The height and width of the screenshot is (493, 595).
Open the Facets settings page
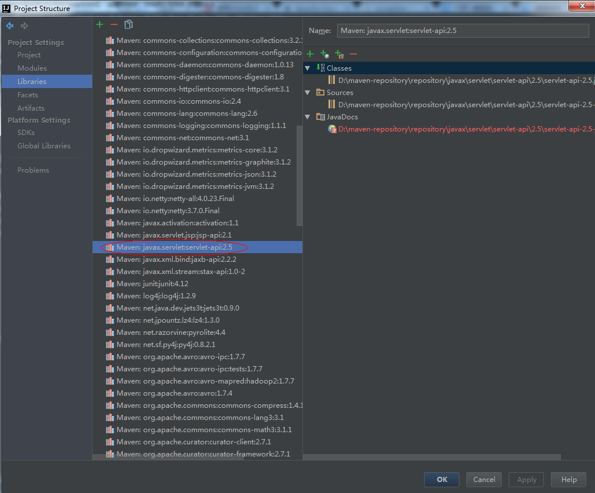click(28, 95)
